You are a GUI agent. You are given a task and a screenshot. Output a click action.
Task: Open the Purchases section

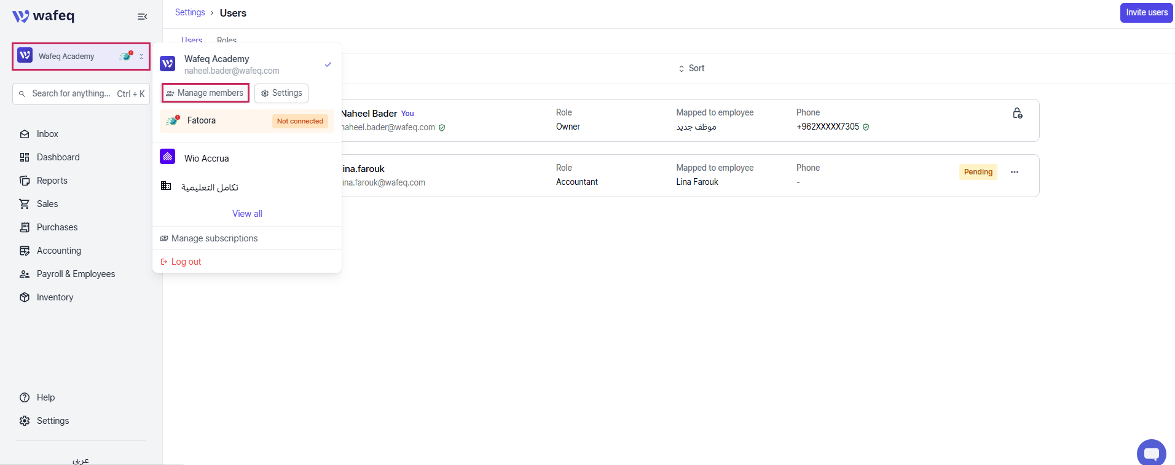(x=57, y=227)
